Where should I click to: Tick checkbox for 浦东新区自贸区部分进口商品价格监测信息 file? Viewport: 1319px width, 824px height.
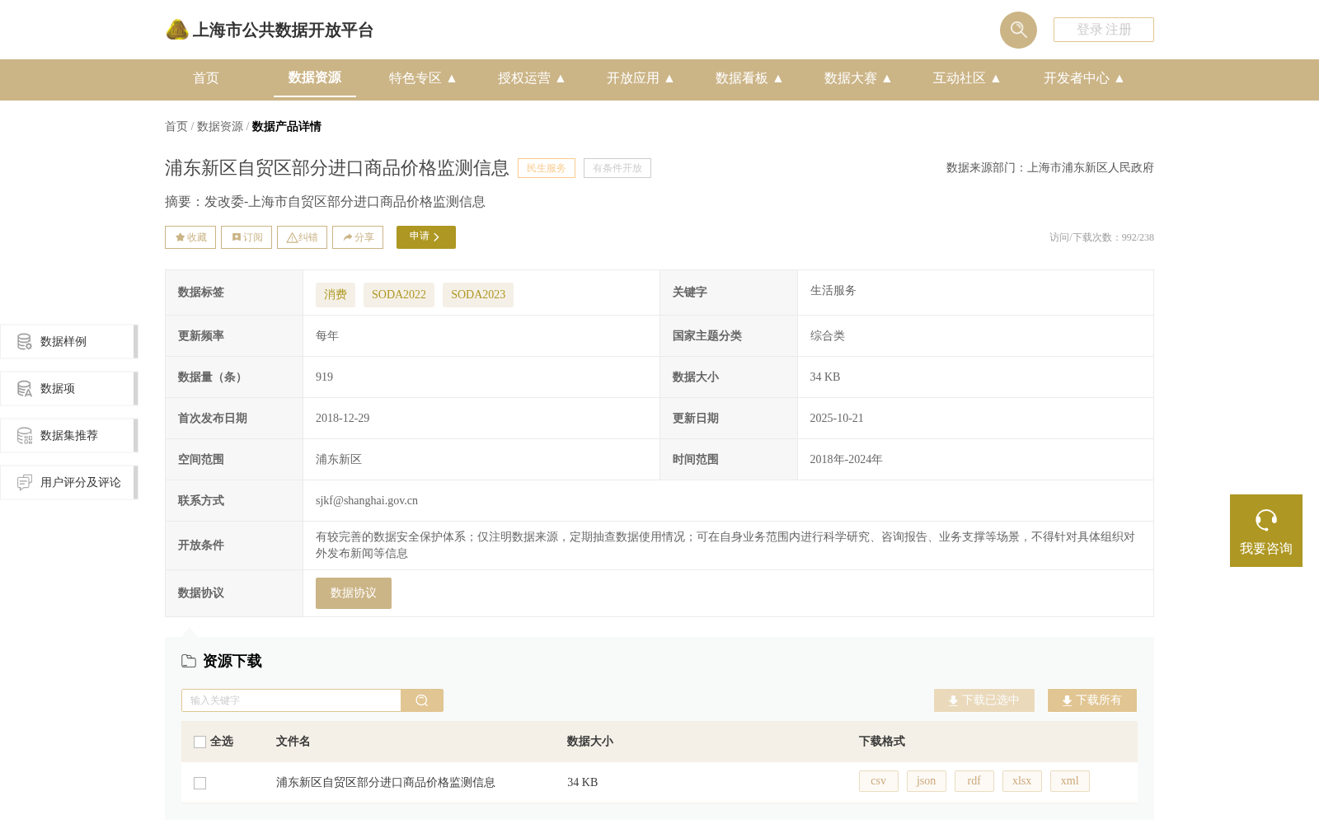pyautogui.click(x=199, y=783)
